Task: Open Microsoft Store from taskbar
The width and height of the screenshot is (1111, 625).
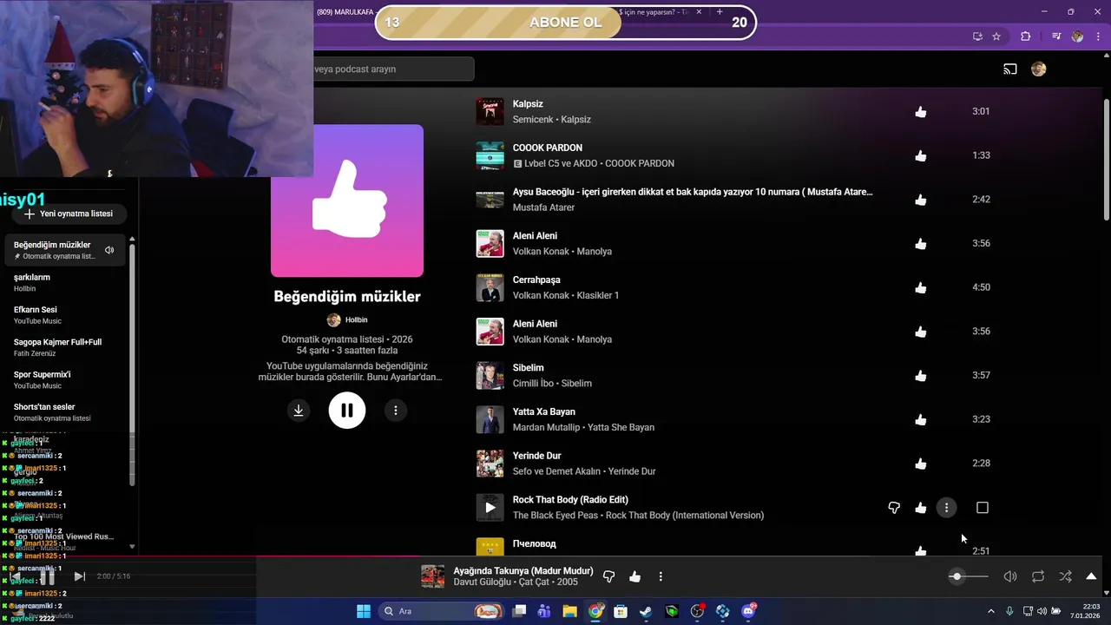Action: point(621,611)
